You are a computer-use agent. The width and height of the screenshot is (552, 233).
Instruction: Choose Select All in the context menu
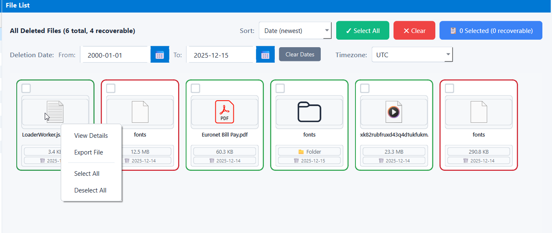pyautogui.click(x=91, y=174)
